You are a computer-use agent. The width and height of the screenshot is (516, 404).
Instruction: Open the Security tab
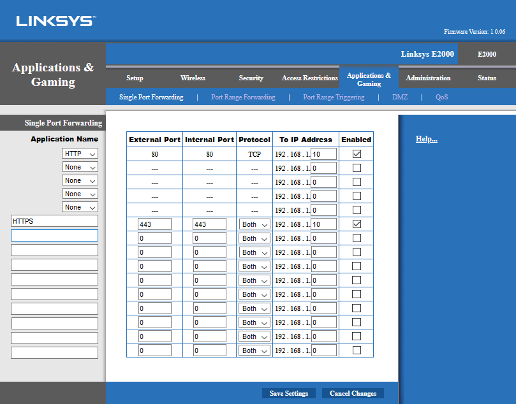click(251, 78)
